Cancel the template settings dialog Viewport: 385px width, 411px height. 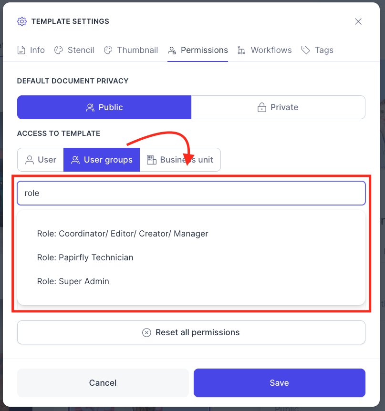tap(103, 383)
